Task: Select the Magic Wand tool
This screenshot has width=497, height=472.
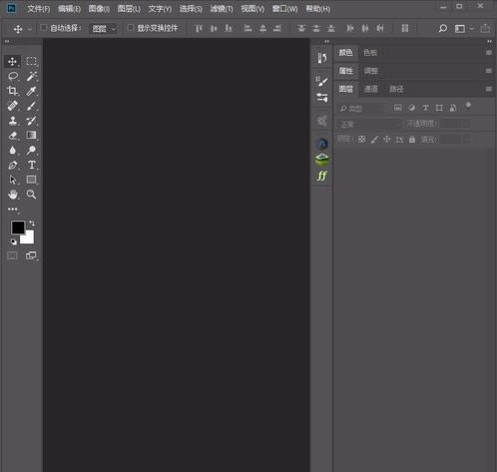Action: [x=32, y=76]
